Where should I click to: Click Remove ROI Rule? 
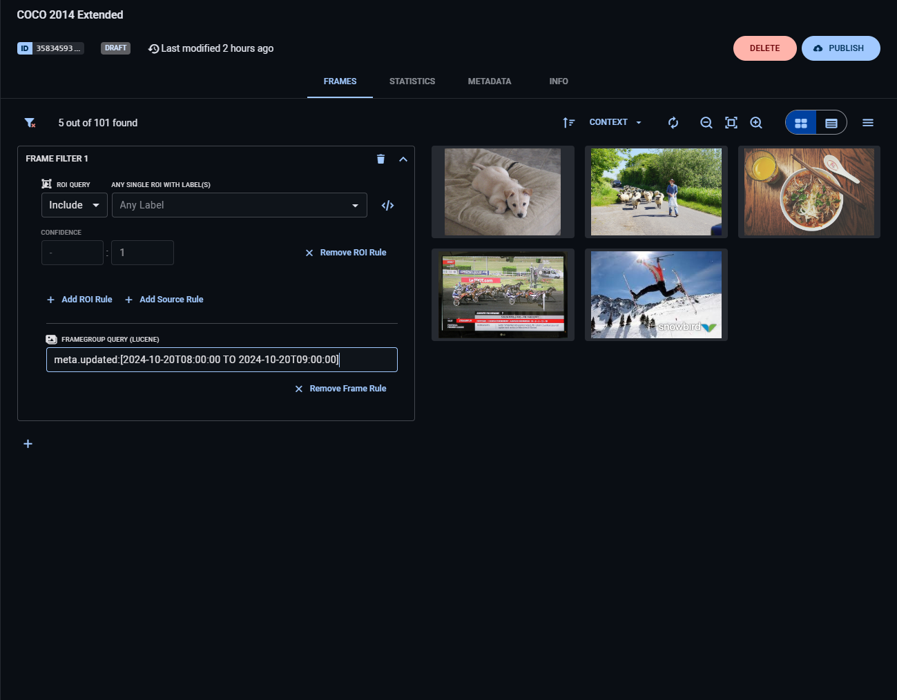pos(346,253)
